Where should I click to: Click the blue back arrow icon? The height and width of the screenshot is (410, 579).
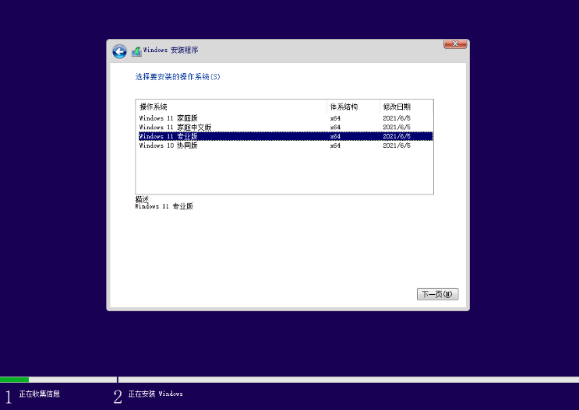tap(119, 51)
